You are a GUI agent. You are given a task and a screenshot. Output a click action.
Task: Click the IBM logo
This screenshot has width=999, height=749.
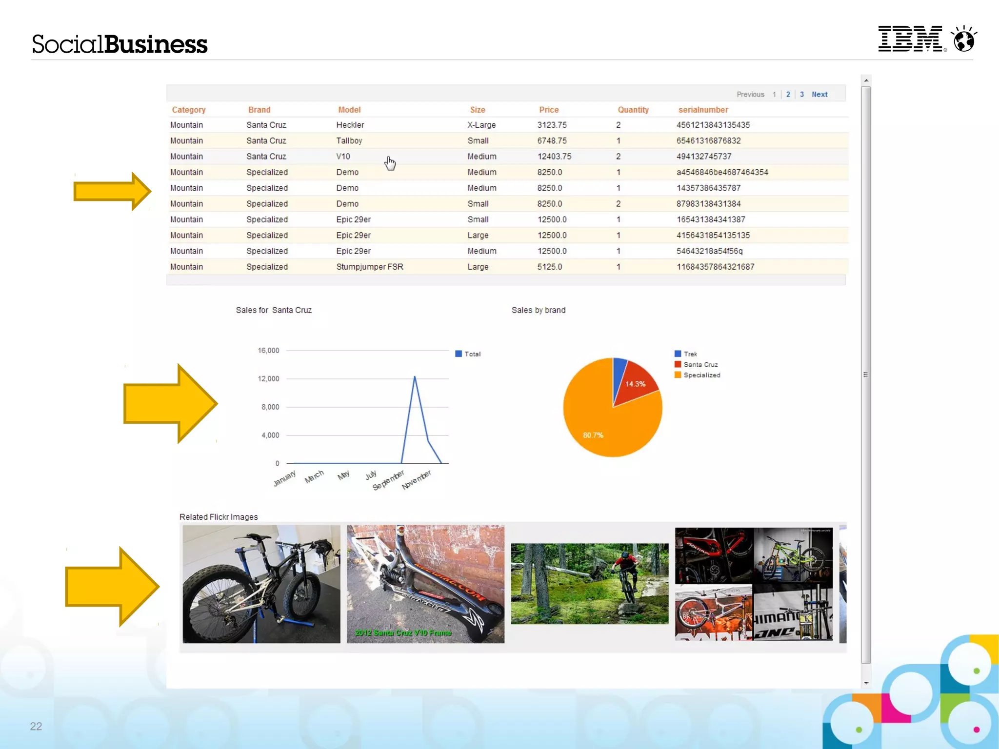click(910, 39)
